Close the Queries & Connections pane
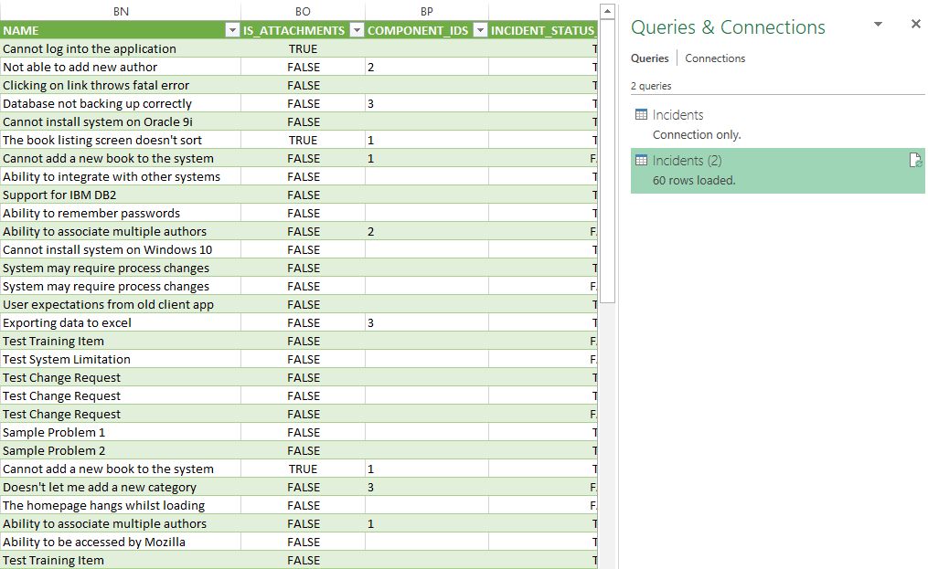928x569 pixels. coord(916,25)
